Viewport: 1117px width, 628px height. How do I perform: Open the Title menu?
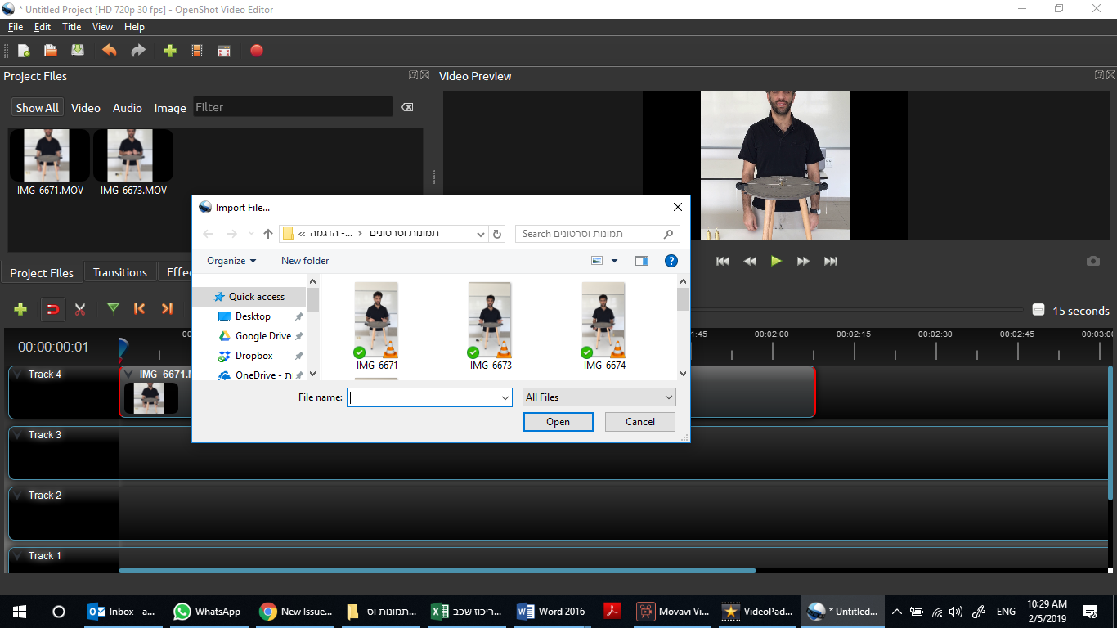click(71, 26)
